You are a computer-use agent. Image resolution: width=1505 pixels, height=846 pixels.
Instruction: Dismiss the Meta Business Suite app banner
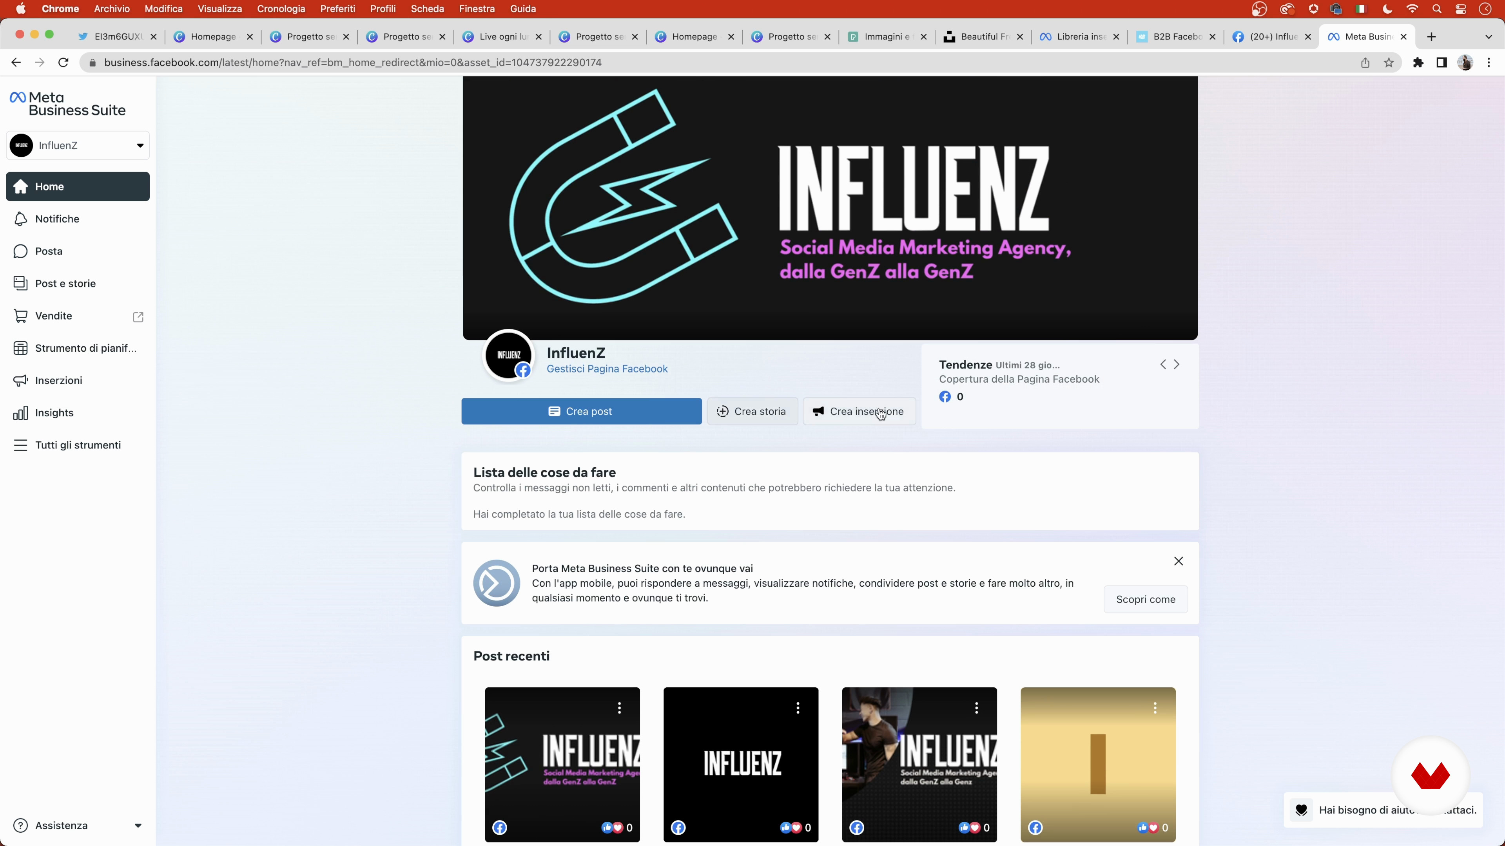[1179, 561]
